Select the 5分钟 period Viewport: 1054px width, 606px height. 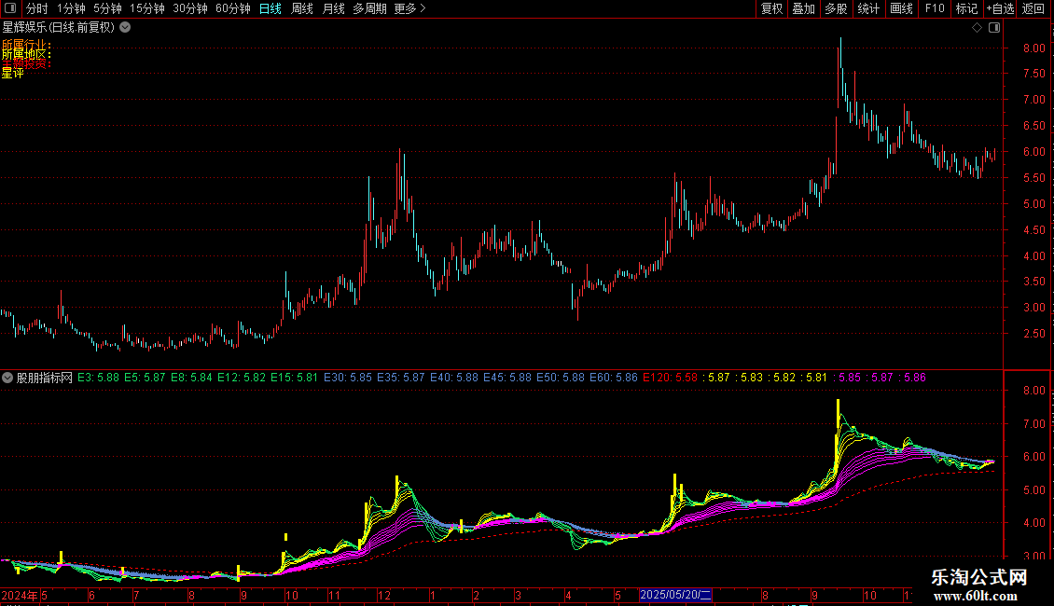[107, 8]
